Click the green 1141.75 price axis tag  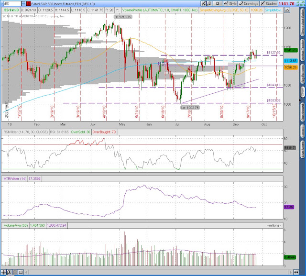pyautogui.click(x=291, y=50)
